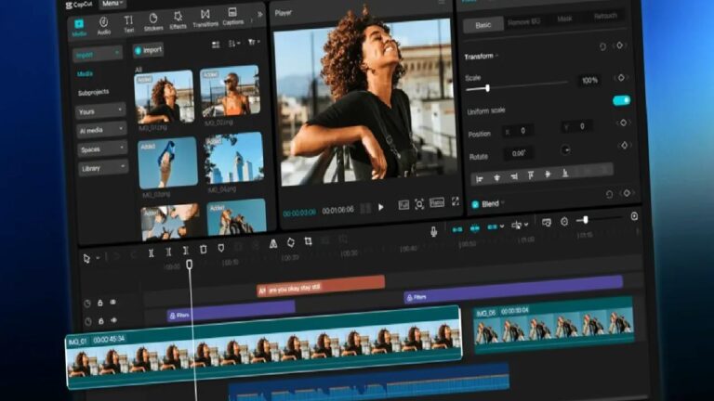Split the clip at playhead
Image resolution: width=714 pixels, height=401 pixels.
coord(152,253)
